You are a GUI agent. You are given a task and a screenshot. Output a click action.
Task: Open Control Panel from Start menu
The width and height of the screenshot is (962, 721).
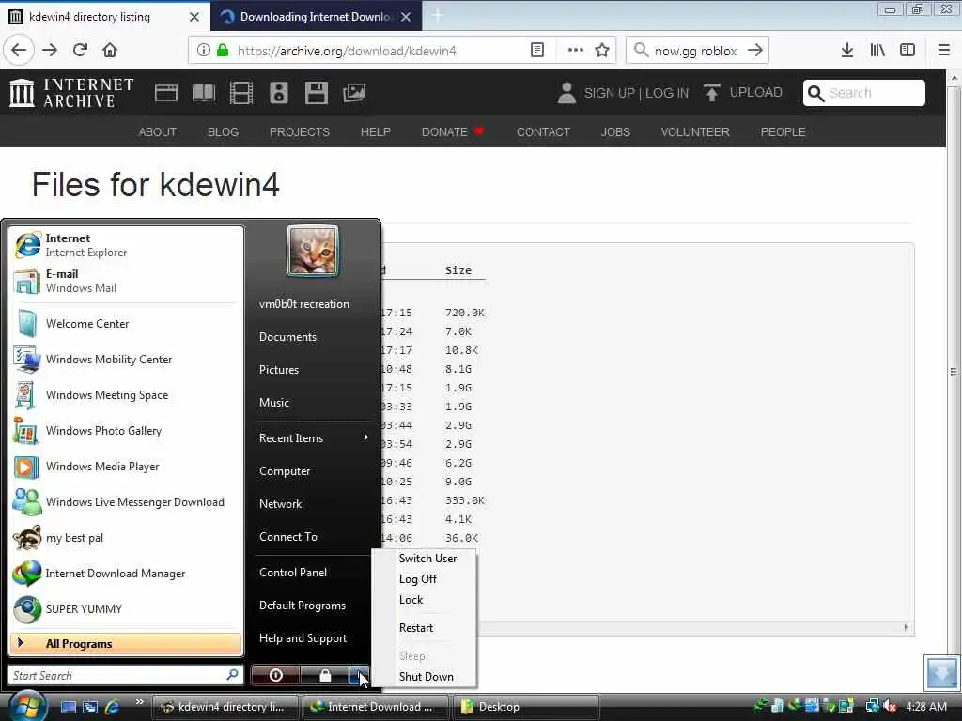click(x=293, y=572)
